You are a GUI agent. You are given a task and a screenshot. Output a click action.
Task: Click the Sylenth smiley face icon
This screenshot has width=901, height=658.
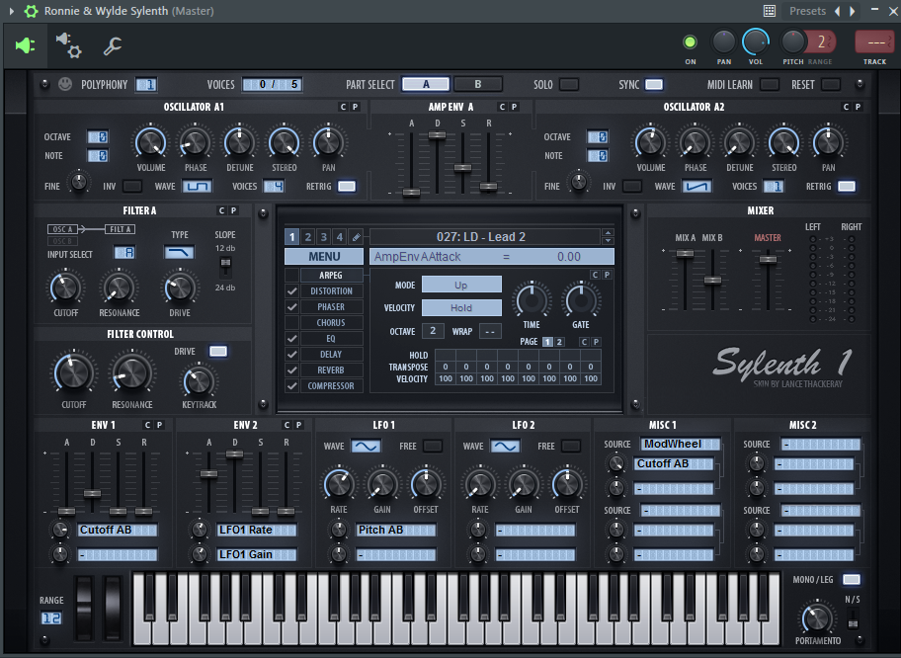[65, 85]
